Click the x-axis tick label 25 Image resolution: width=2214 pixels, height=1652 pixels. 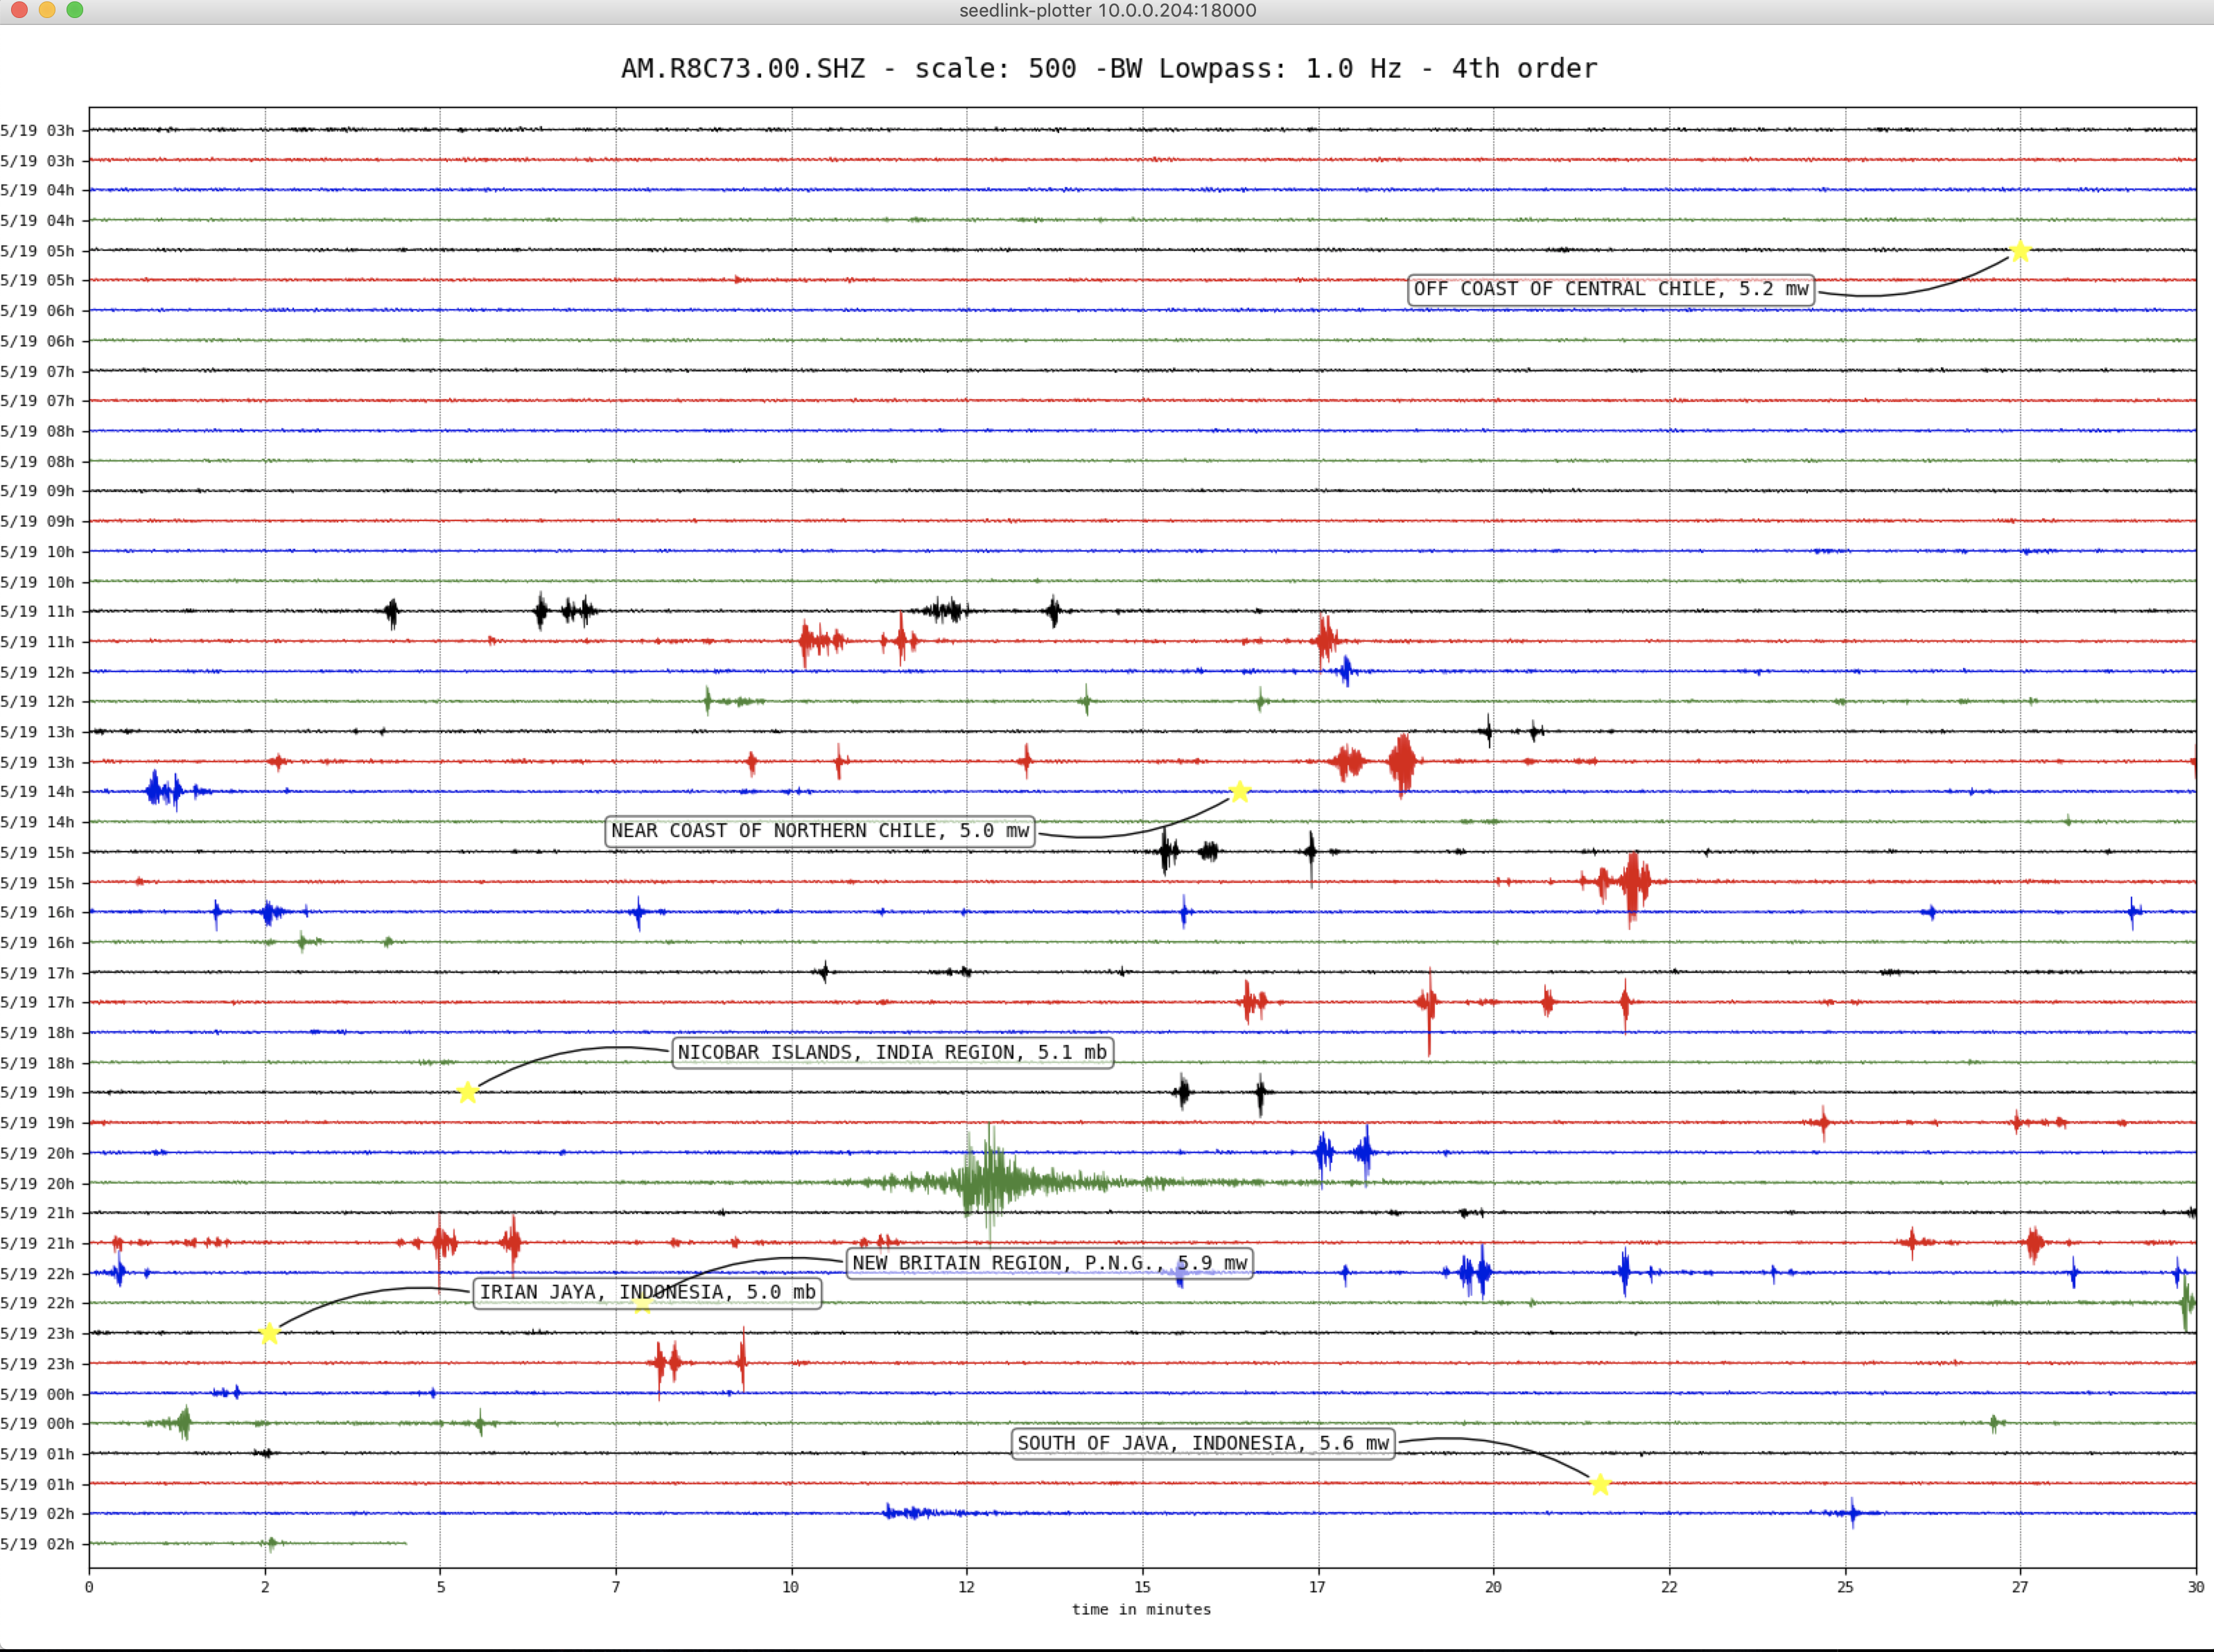[x=1845, y=1587]
